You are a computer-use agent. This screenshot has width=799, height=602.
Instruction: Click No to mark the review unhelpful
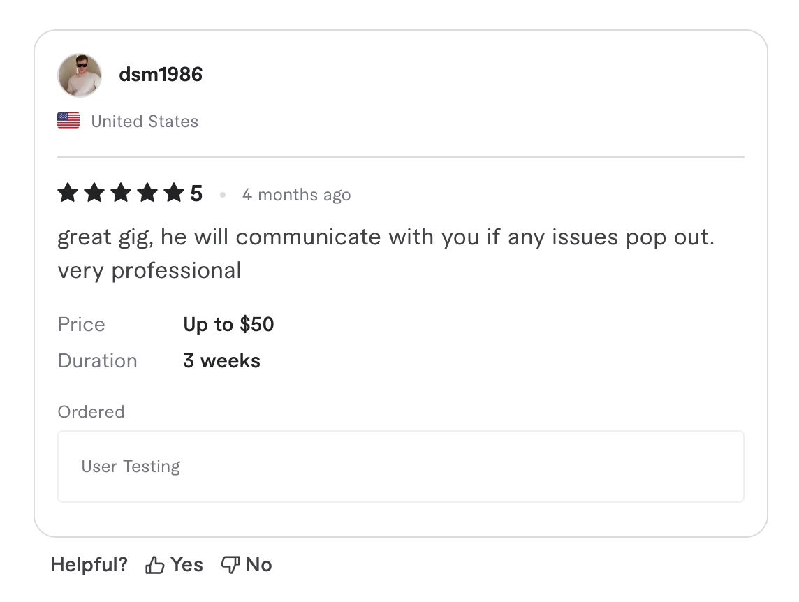click(x=258, y=564)
